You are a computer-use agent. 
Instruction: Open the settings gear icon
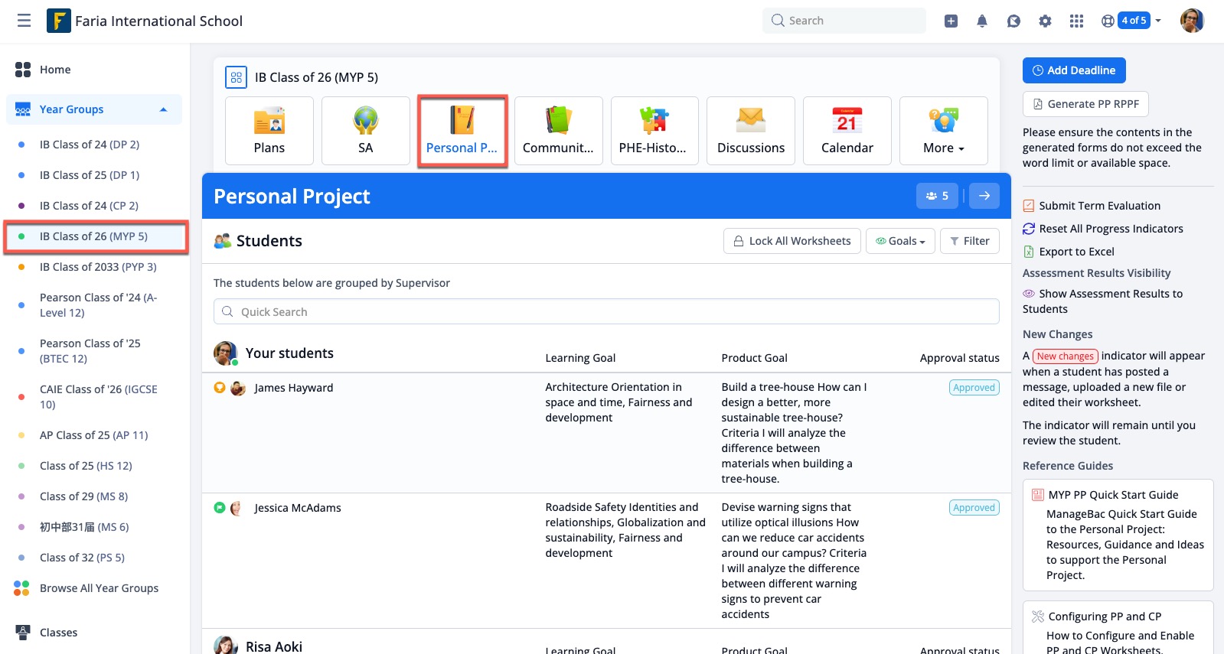click(x=1045, y=21)
